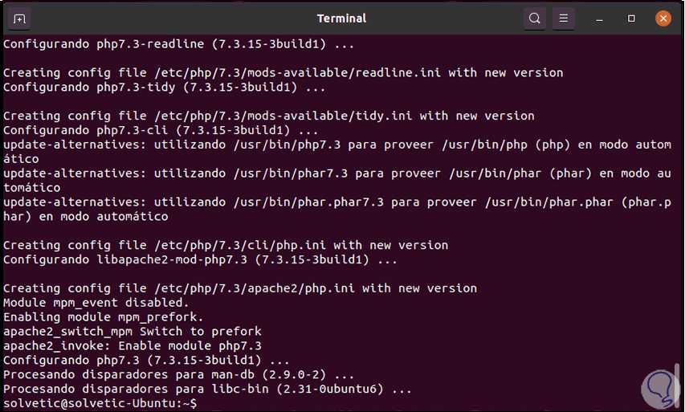The width and height of the screenshot is (685, 412).
Task: Maximize the Terminal window
Action: (x=632, y=18)
